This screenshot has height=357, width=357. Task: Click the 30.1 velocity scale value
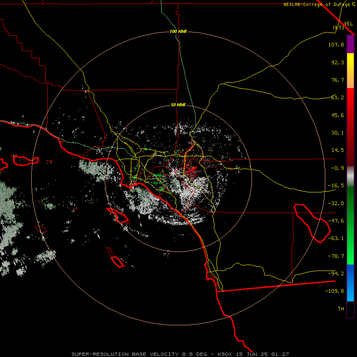(x=338, y=133)
